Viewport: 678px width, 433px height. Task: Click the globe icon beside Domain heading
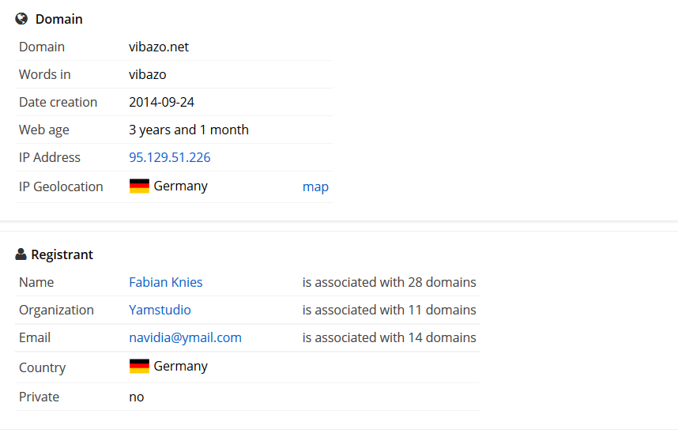pos(21,19)
